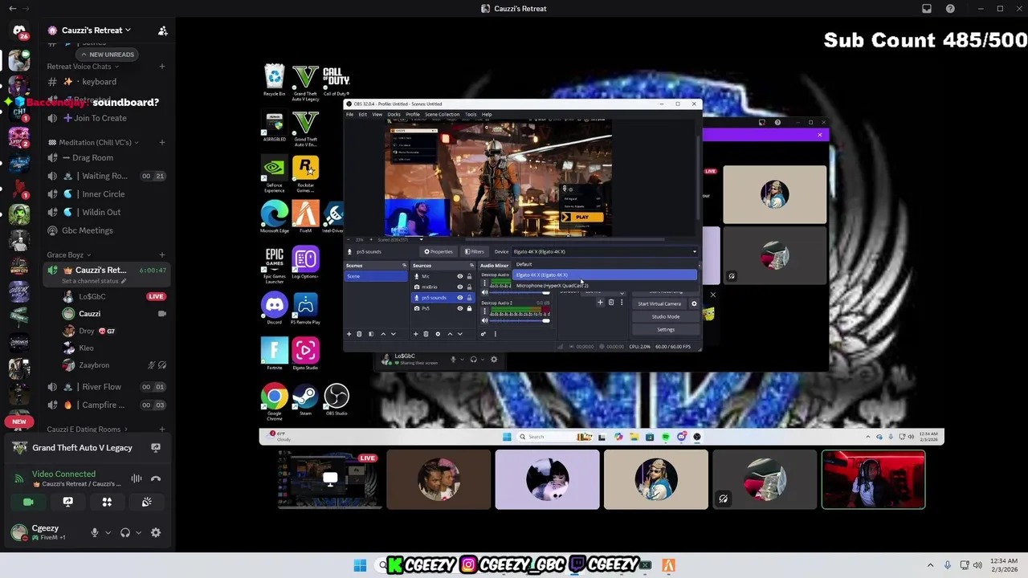1028x578 pixels.
Task: Open the noise suppression waveform icon
Action: (137, 478)
